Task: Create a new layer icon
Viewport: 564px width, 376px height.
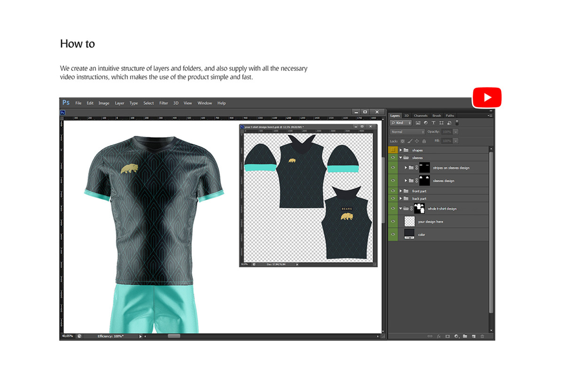Action: [x=474, y=336]
